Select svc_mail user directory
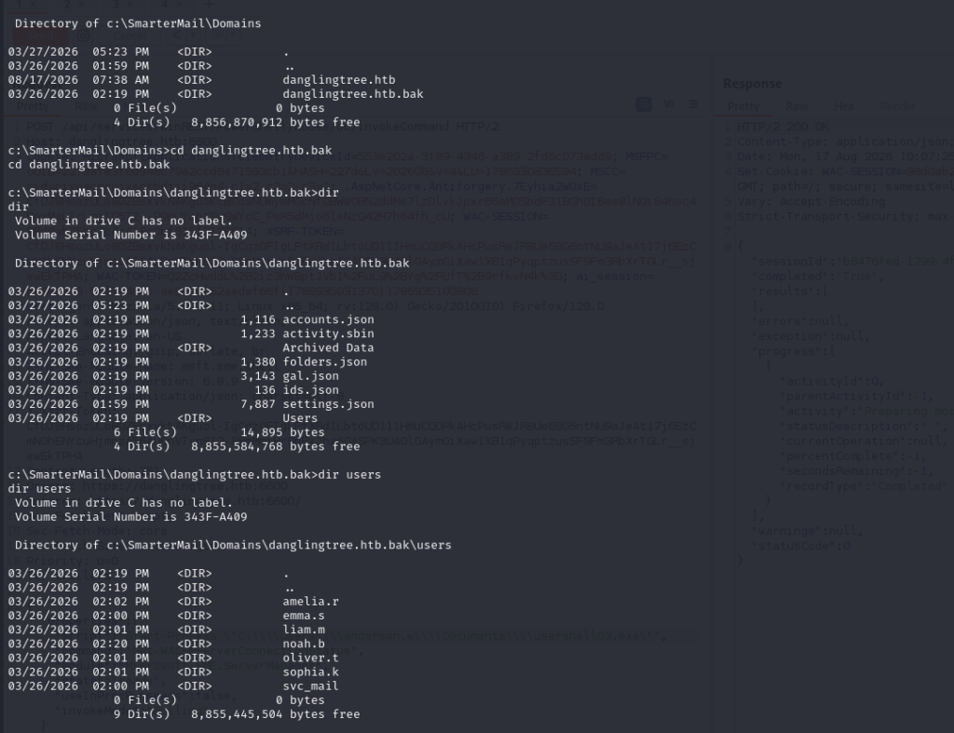Image resolution: width=954 pixels, height=733 pixels. point(311,685)
